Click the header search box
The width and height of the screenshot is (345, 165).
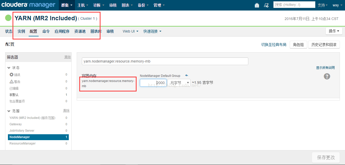coord(294,5)
